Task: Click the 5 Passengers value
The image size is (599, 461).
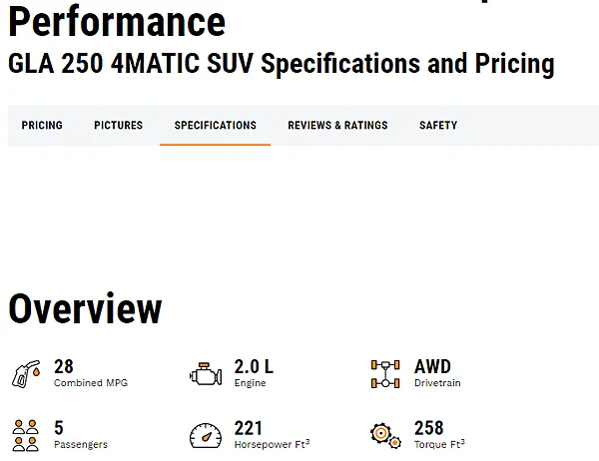Action: (x=59, y=428)
